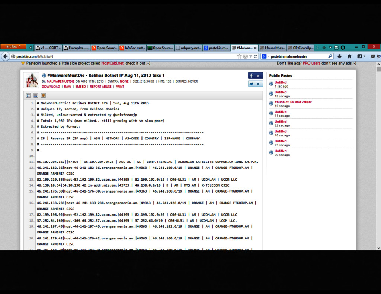
Task: Share paste on Facebook button
Action: click(255, 75)
